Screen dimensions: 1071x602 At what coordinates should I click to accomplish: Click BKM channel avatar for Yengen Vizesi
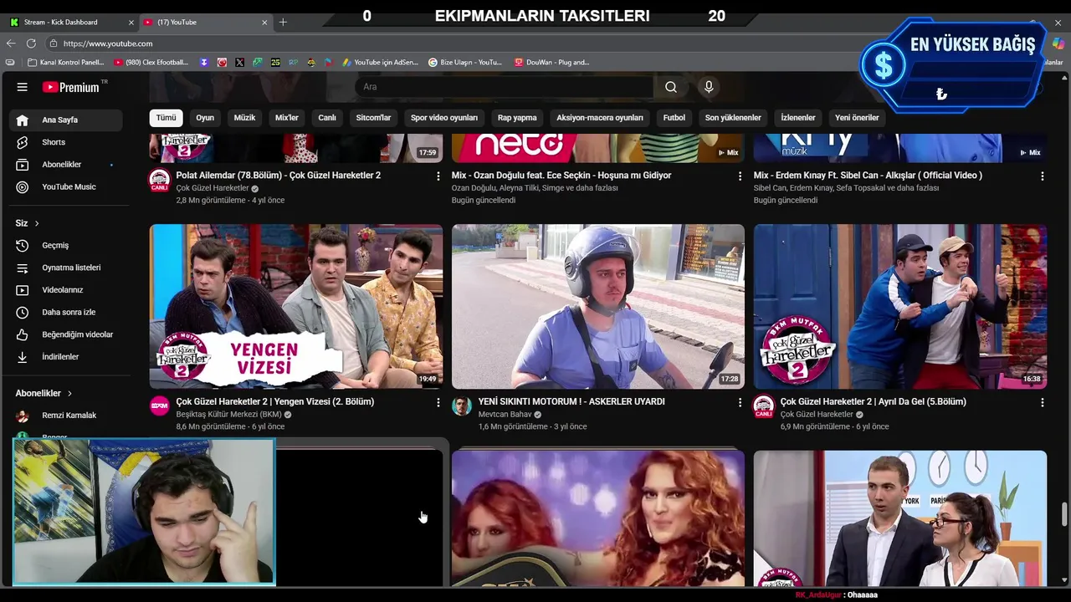159,406
